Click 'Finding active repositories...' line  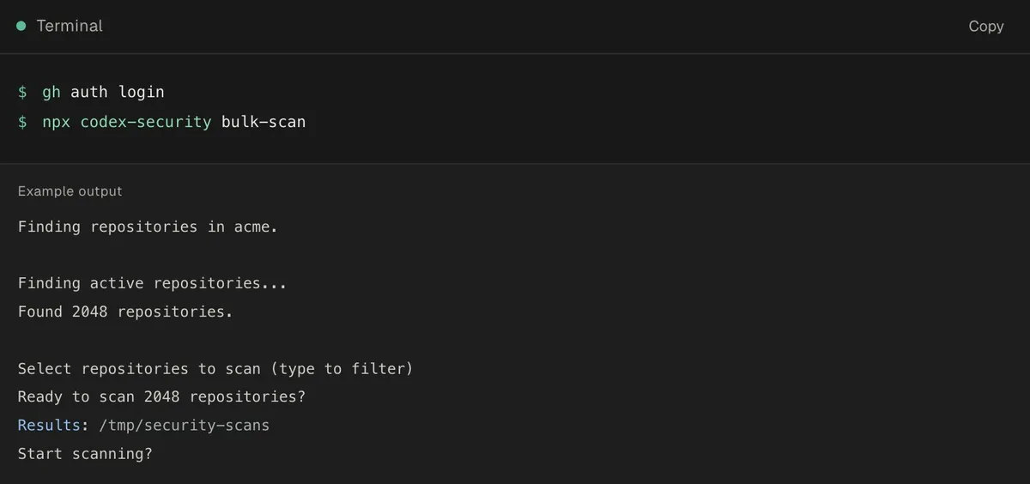pyautogui.click(x=152, y=283)
